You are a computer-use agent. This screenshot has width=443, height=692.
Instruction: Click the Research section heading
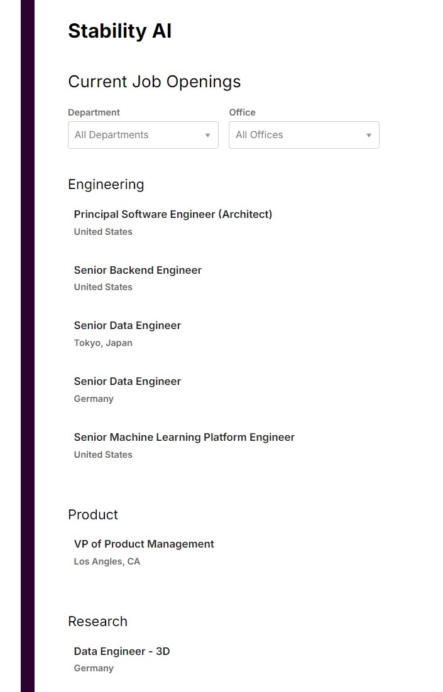tap(97, 622)
